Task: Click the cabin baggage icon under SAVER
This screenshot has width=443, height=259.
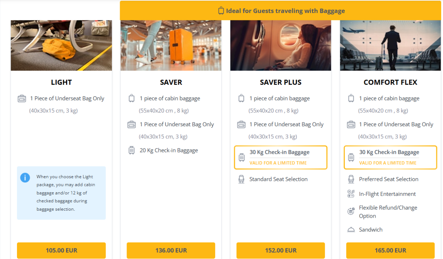Action: (x=132, y=98)
